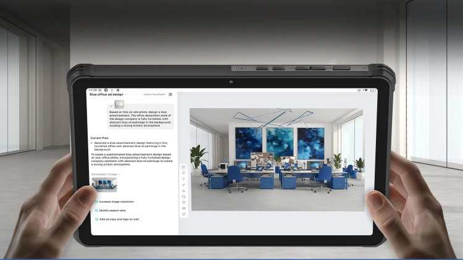Select the shapes tool in canvas toolbar
463x260 pixels.
[x=183, y=191]
